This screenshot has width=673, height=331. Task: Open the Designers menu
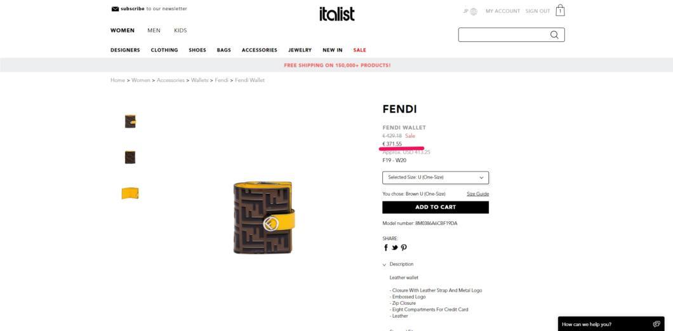point(125,50)
